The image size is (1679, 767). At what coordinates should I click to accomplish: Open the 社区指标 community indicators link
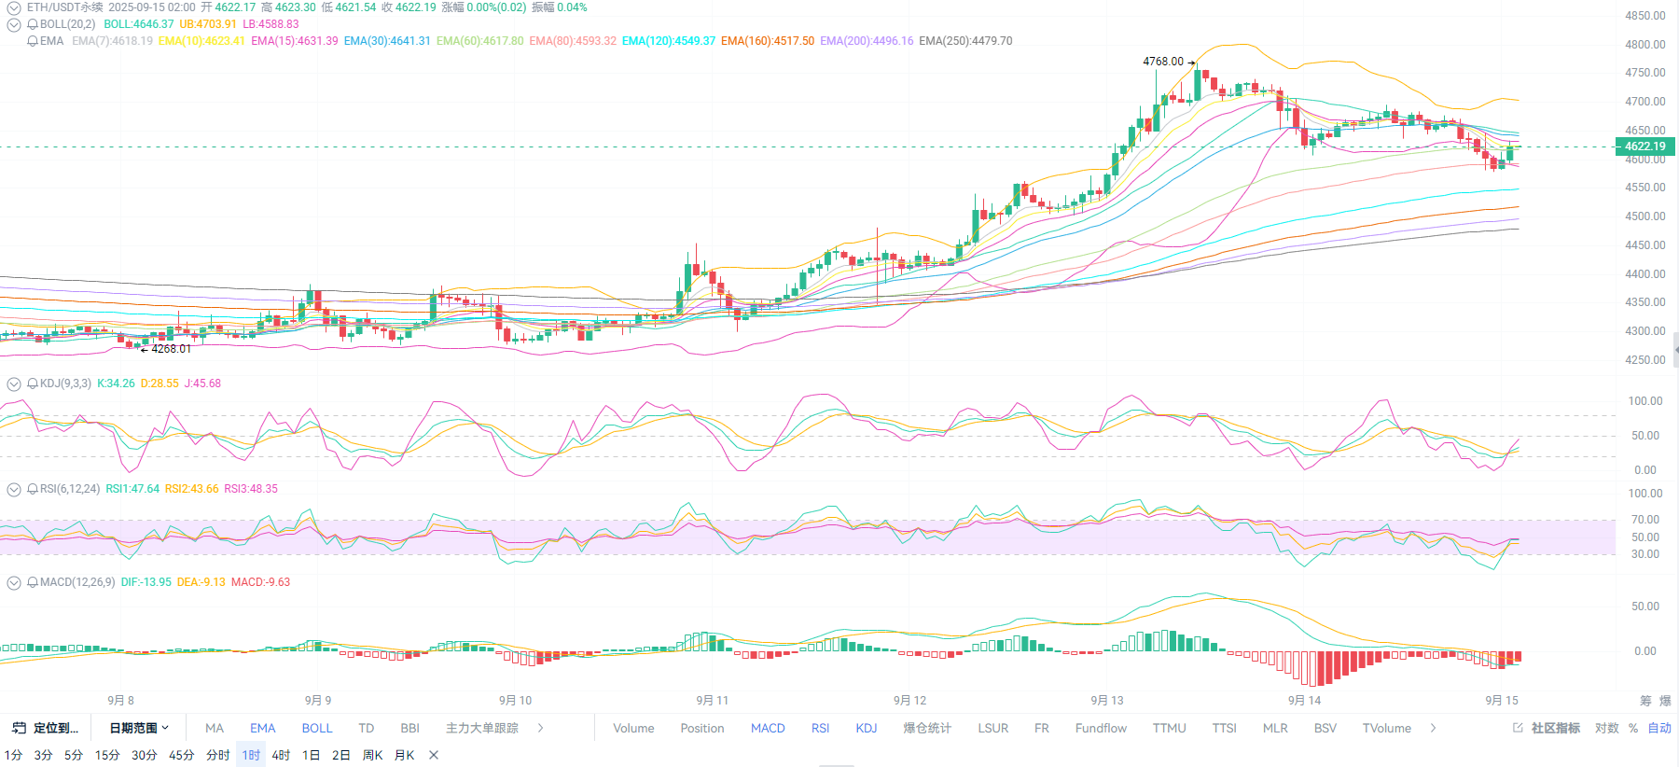pyautogui.click(x=1556, y=728)
